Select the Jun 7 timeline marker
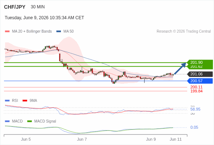This screenshot has width=214, height=145. click(x=82, y=139)
